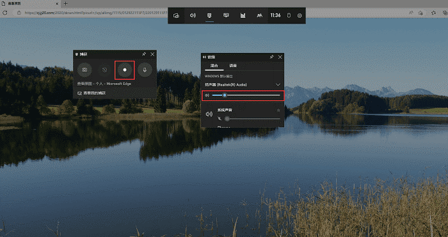
Task: Close the Audio widget
Action: point(280,57)
